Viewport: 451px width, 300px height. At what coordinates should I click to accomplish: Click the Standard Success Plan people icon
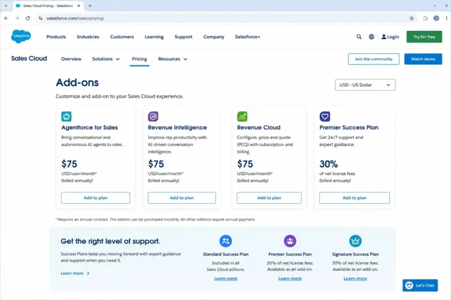pos(225,241)
